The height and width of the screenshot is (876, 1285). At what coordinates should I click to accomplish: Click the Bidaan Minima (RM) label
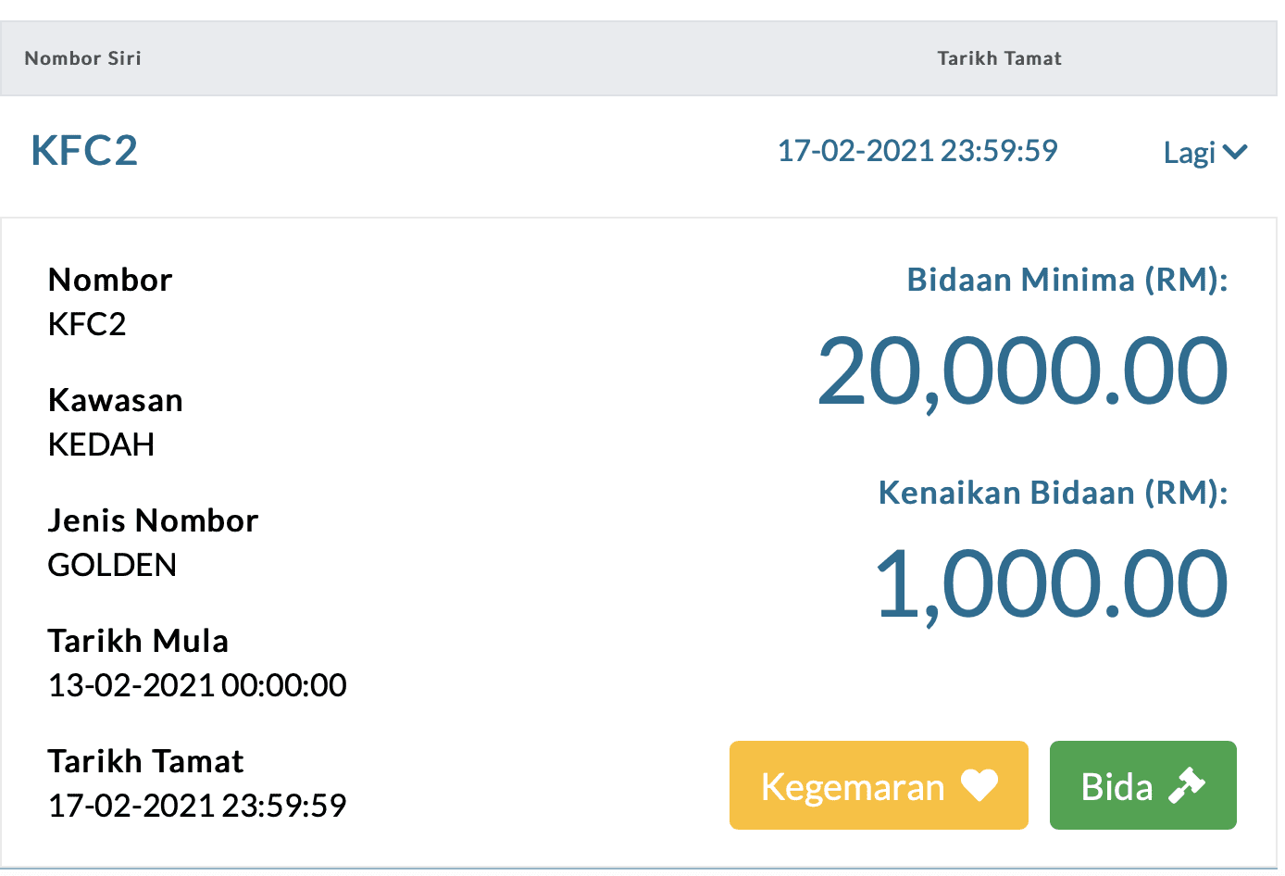click(x=1067, y=280)
